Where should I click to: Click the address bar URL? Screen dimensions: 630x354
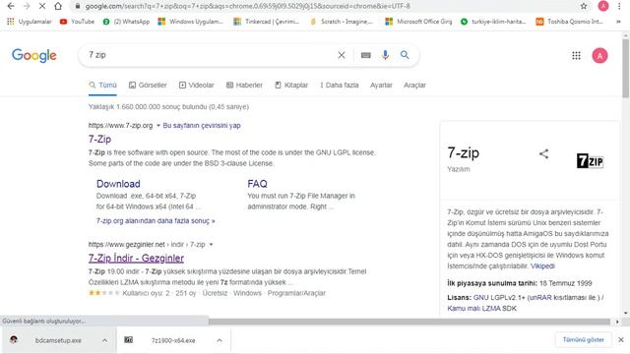pyautogui.click(x=247, y=6)
